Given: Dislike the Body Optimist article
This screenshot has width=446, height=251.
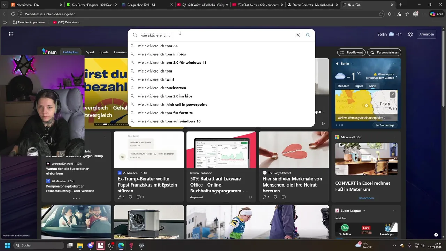Looking at the screenshot, I should (275, 197).
